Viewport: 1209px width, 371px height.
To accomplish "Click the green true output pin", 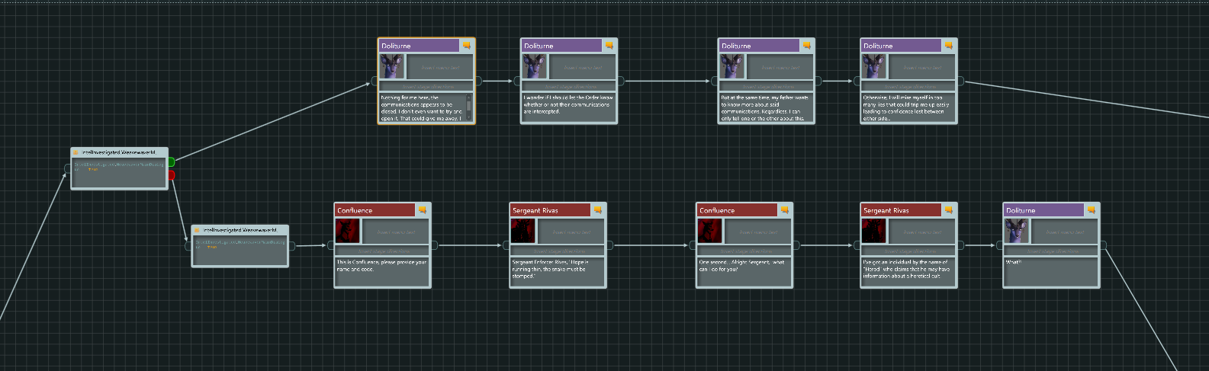I will click(x=172, y=162).
